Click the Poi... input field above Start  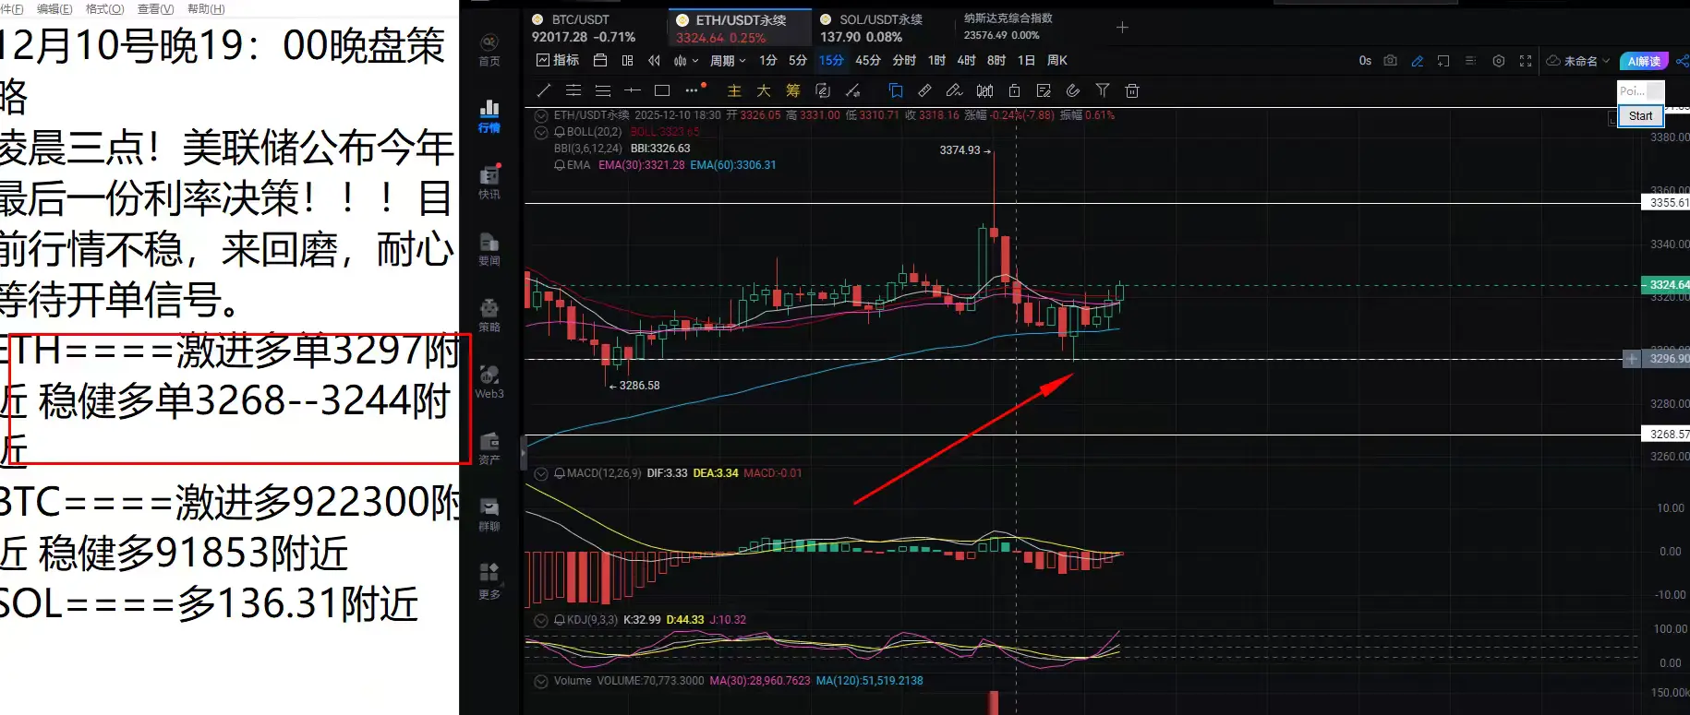pyautogui.click(x=1640, y=91)
